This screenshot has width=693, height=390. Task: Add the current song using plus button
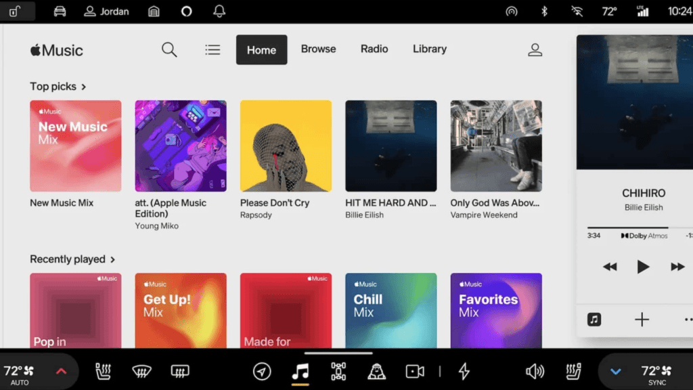pyautogui.click(x=642, y=320)
